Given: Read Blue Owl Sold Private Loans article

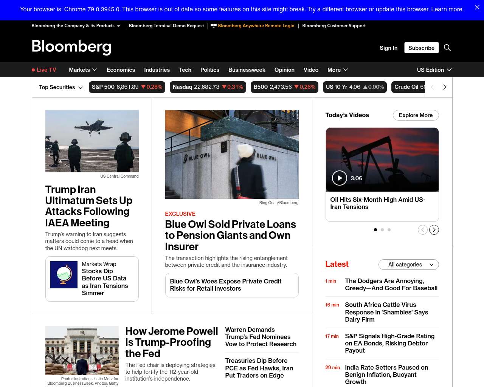Looking at the screenshot, I should click(231, 235).
